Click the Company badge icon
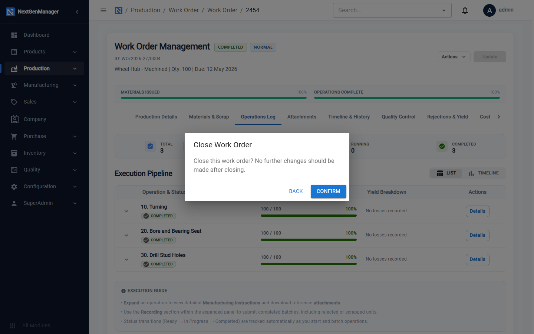Screen dimensions: 534x334 14,119
